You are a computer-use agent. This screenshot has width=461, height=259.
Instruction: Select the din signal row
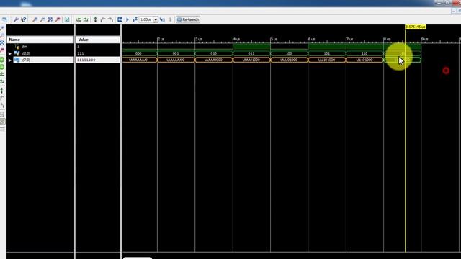click(x=40, y=47)
